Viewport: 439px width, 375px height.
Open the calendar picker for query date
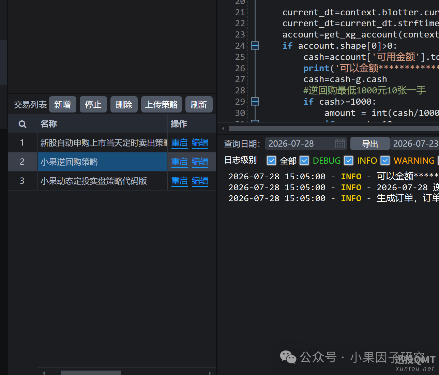[x=340, y=144]
